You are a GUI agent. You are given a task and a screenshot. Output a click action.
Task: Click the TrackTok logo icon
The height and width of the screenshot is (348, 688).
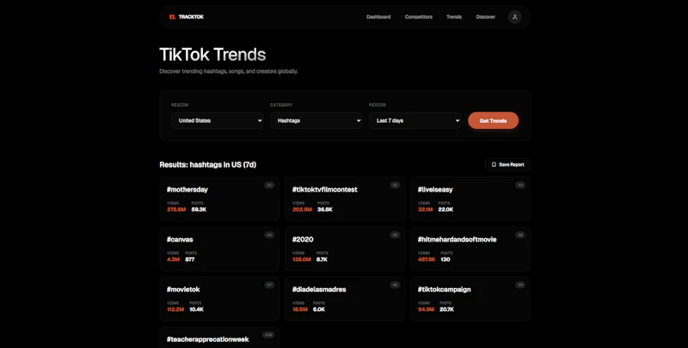pyautogui.click(x=172, y=16)
